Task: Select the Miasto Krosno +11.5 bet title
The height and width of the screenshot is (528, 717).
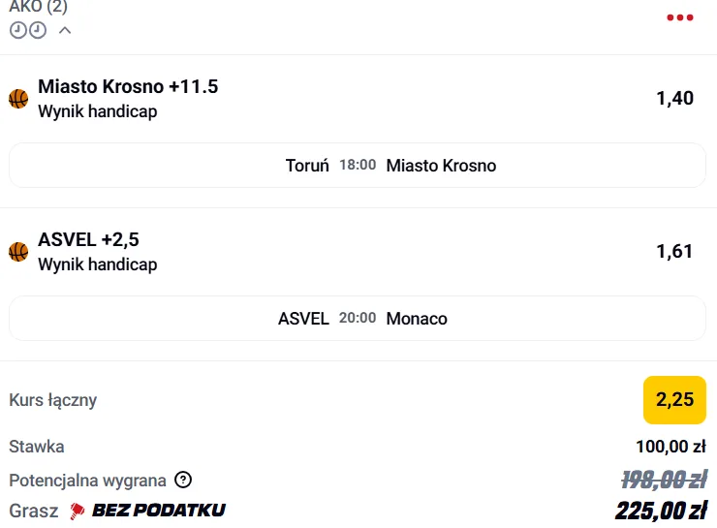Action: (x=128, y=87)
